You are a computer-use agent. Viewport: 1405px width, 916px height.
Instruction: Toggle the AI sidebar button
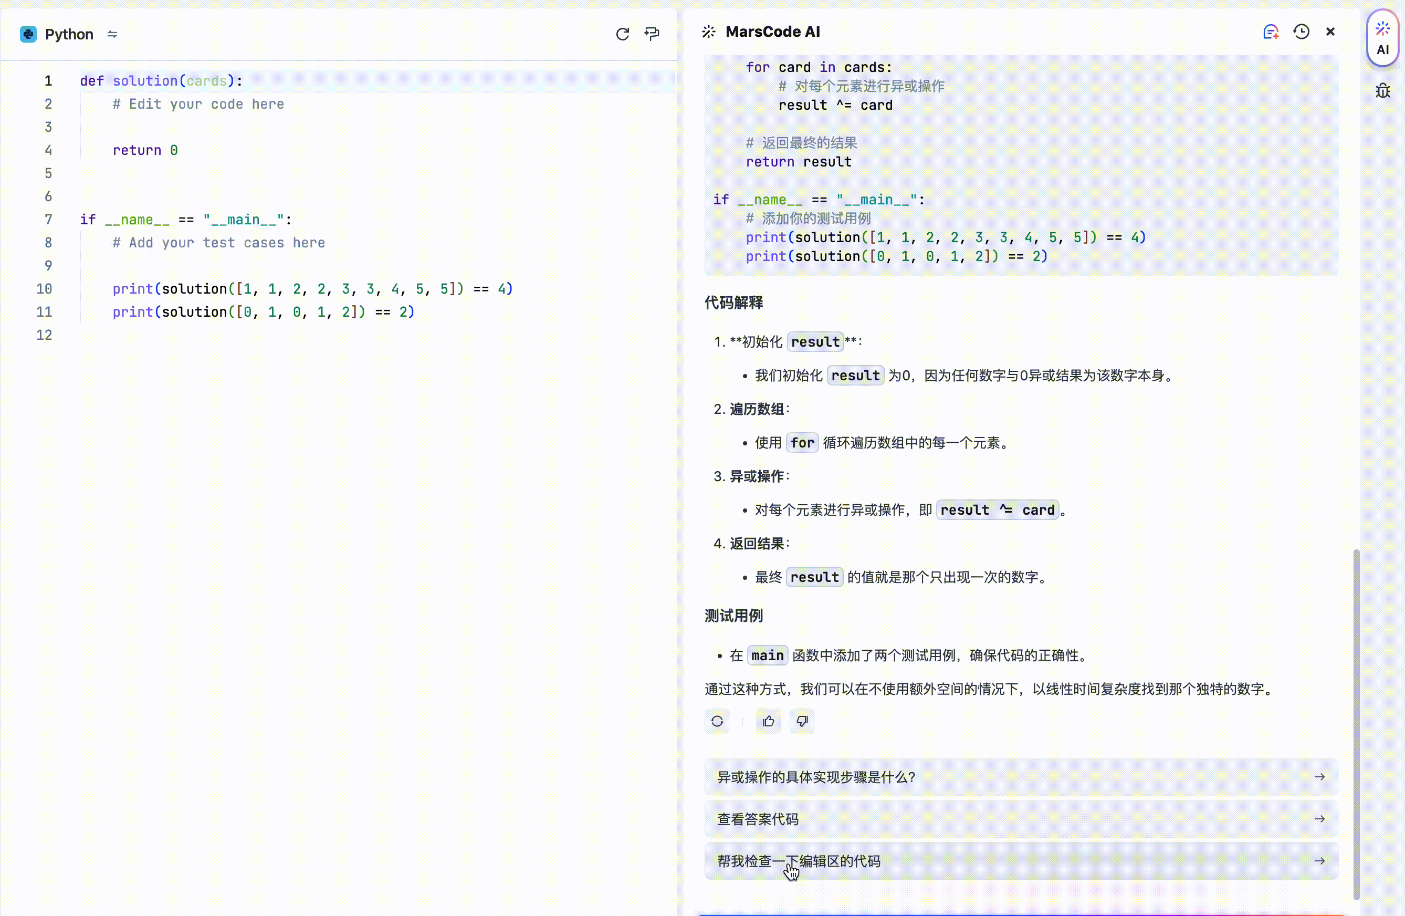coord(1382,39)
